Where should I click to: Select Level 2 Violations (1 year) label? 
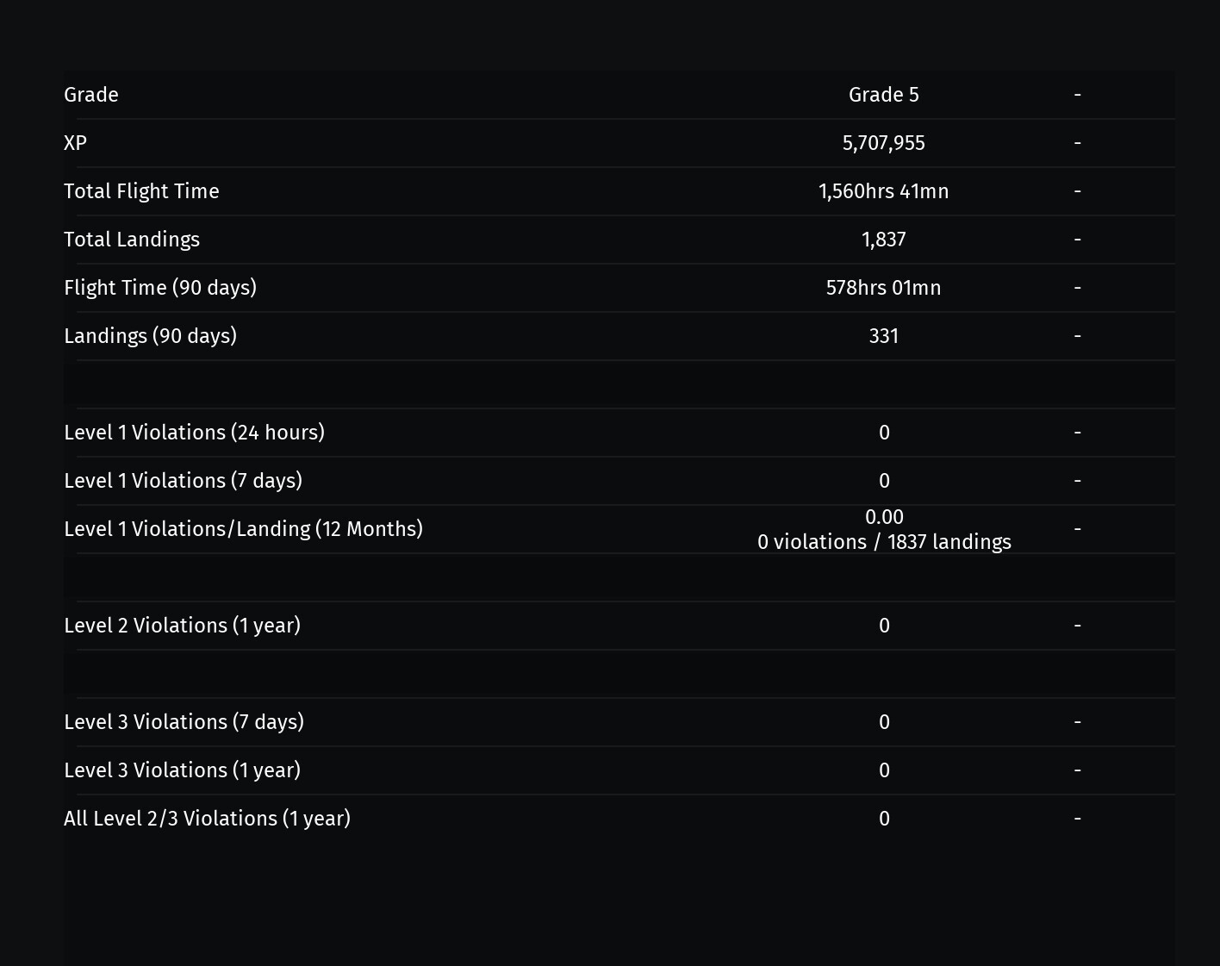[182, 626]
